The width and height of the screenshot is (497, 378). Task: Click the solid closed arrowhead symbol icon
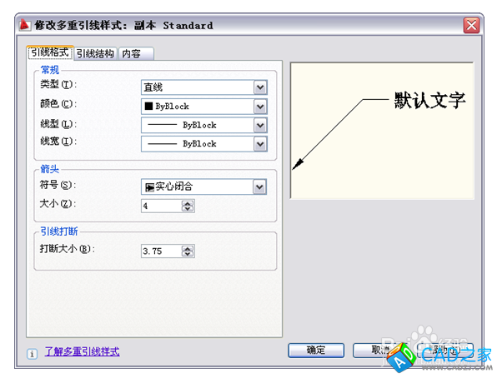149,187
